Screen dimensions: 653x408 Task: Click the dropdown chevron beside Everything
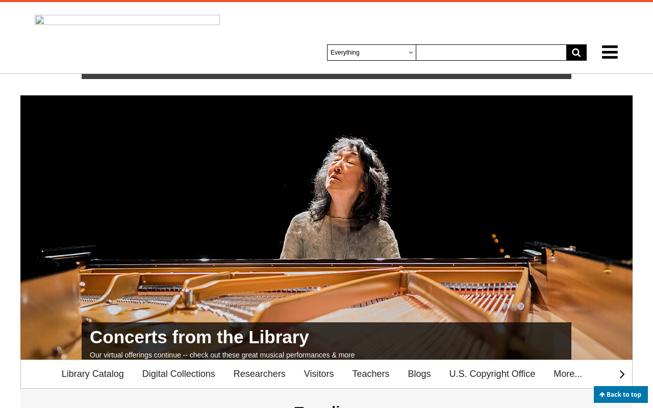pyautogui.click(x=411, y=53)
